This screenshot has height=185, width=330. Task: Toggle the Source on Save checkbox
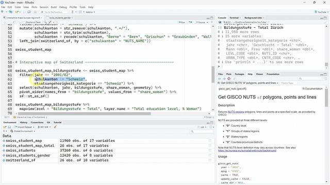click(x=24, y=22)
